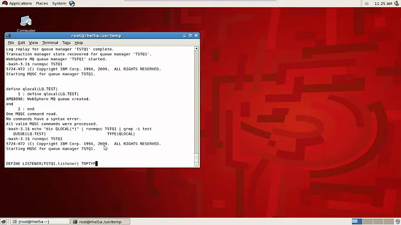
Task: Click the 'echo "dis QLOCAL(*)"' command line
Action: coord(79,129)
